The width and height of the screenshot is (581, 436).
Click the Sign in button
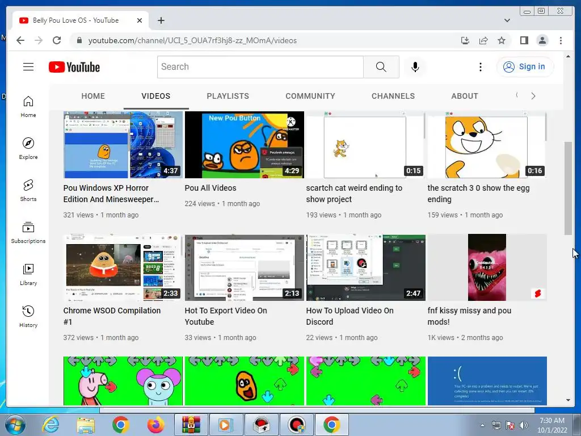pyautogui.click(x=525, y=67)
